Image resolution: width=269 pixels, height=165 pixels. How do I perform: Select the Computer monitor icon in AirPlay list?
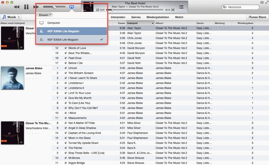41,23
